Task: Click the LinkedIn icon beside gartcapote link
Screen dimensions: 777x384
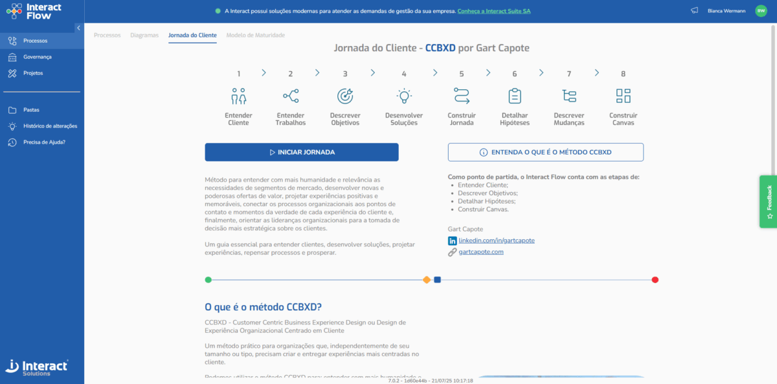Action: click(453, 240)
